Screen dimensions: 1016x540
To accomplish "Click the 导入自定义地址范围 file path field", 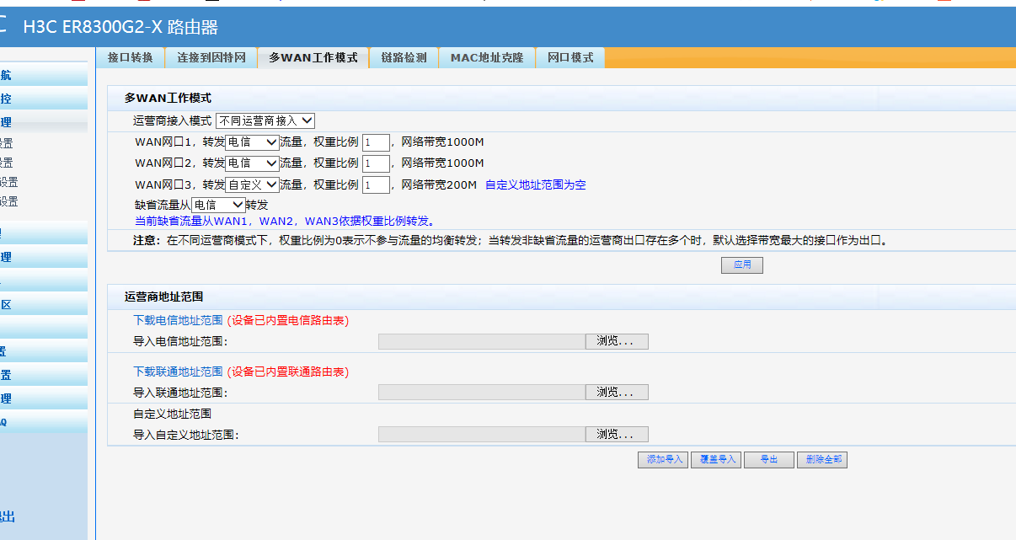I will point(482,435).
